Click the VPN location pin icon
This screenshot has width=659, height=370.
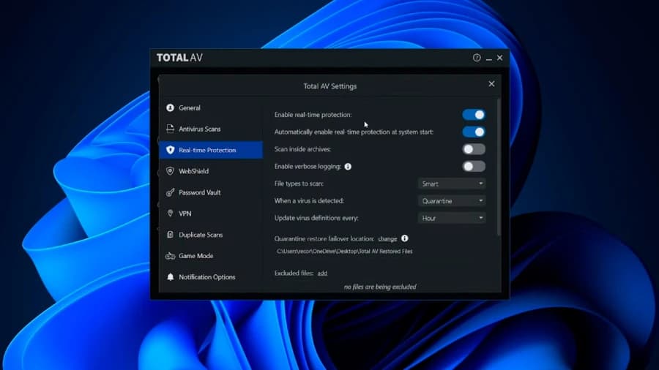[x=170, y=213]
